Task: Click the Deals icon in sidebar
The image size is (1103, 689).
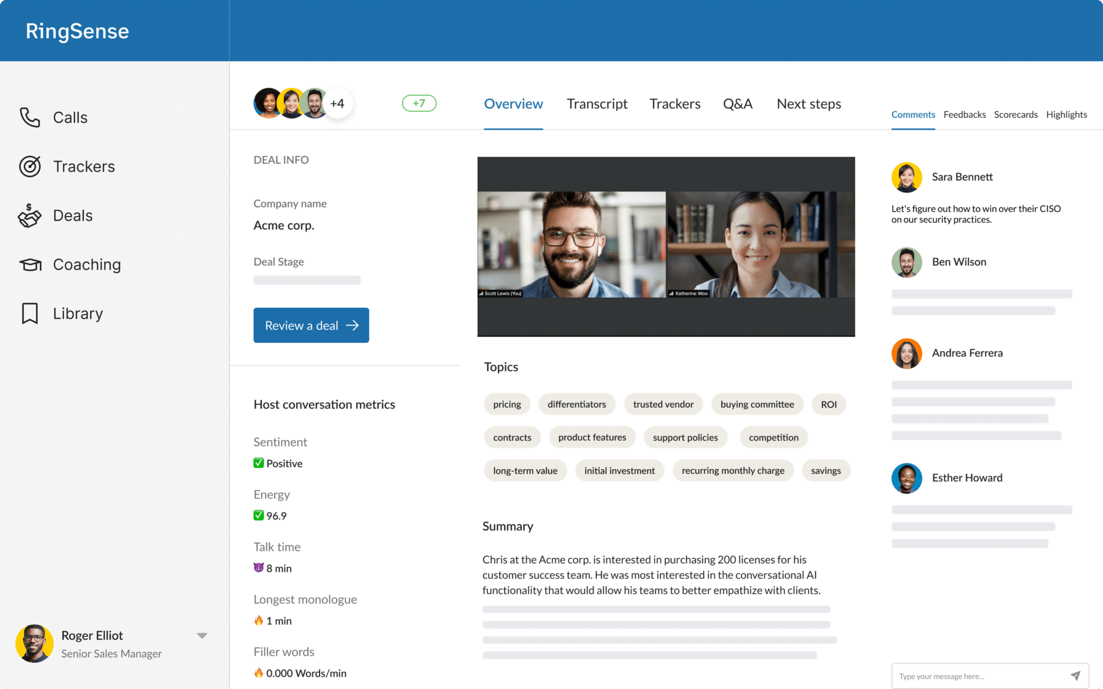Action: tap(30, 214)
